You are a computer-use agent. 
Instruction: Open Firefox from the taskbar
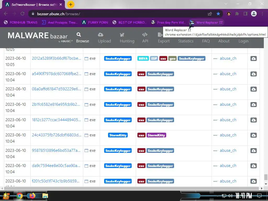coord(32,195)
